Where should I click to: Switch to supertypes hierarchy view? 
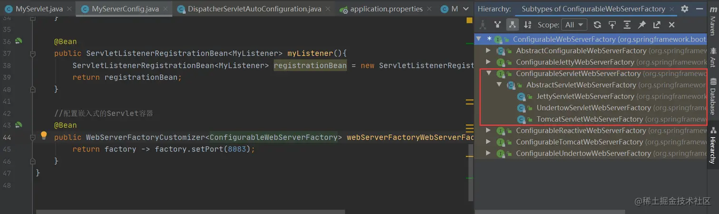497,25
